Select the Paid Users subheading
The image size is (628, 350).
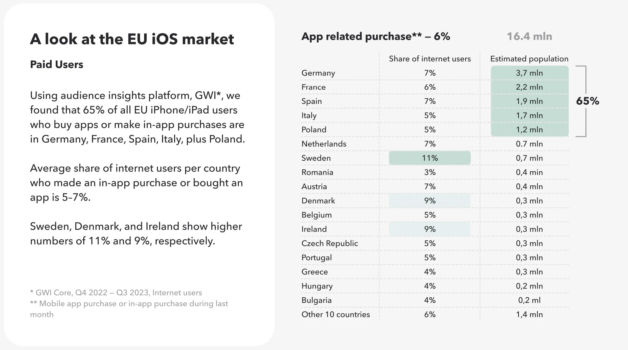57,64
